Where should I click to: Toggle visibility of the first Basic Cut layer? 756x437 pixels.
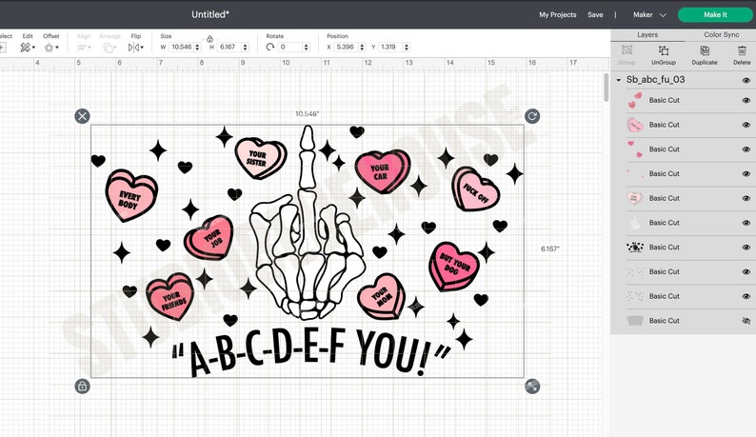(746, 99)
